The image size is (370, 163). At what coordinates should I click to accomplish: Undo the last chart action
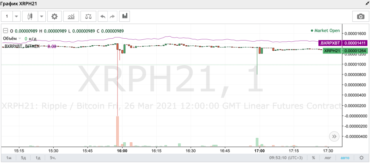tap(103, 16)
